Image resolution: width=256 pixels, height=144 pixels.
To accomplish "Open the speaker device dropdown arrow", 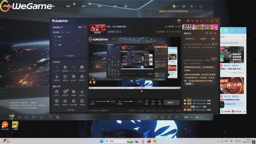I will point(122,101).
